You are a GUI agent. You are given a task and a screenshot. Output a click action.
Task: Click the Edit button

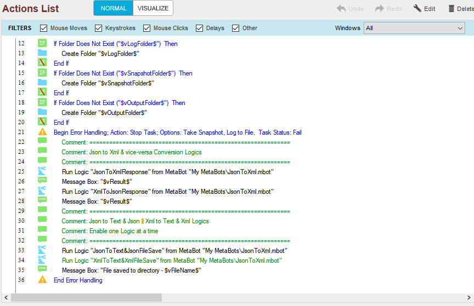(x=425, y=9)
